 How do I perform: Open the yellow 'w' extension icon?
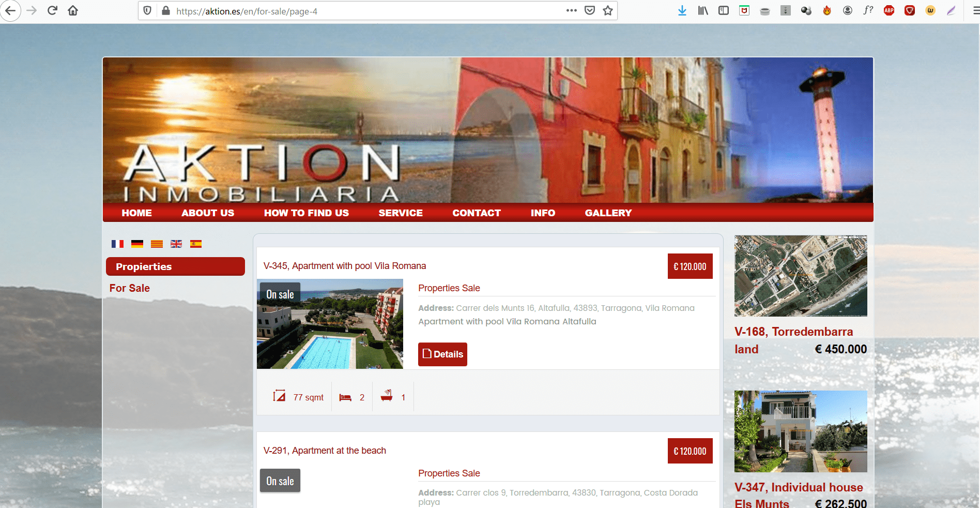[x=930, y=10]
